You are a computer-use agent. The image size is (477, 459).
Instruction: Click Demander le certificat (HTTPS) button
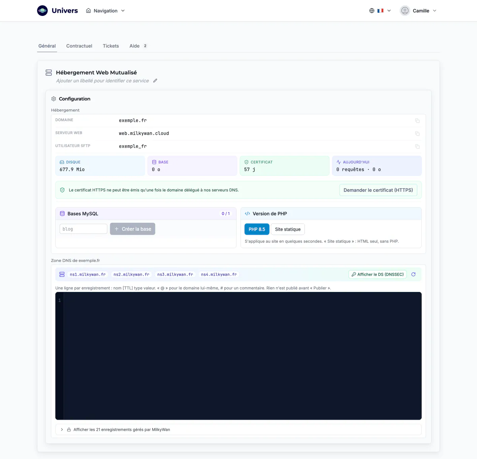coord(378,190)
